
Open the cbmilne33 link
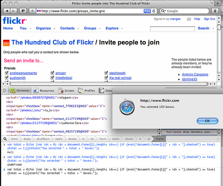pyautogui.click(x=190, y=79)
